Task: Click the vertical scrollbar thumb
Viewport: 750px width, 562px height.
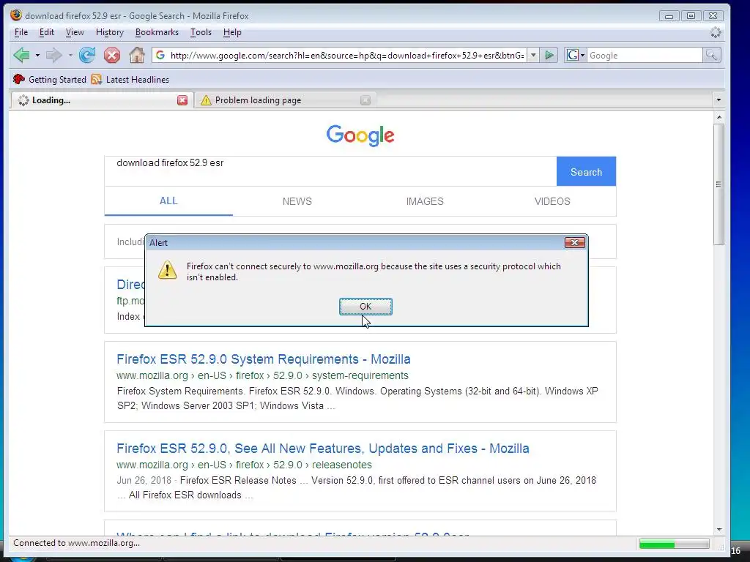Action: tap(719, 184)
